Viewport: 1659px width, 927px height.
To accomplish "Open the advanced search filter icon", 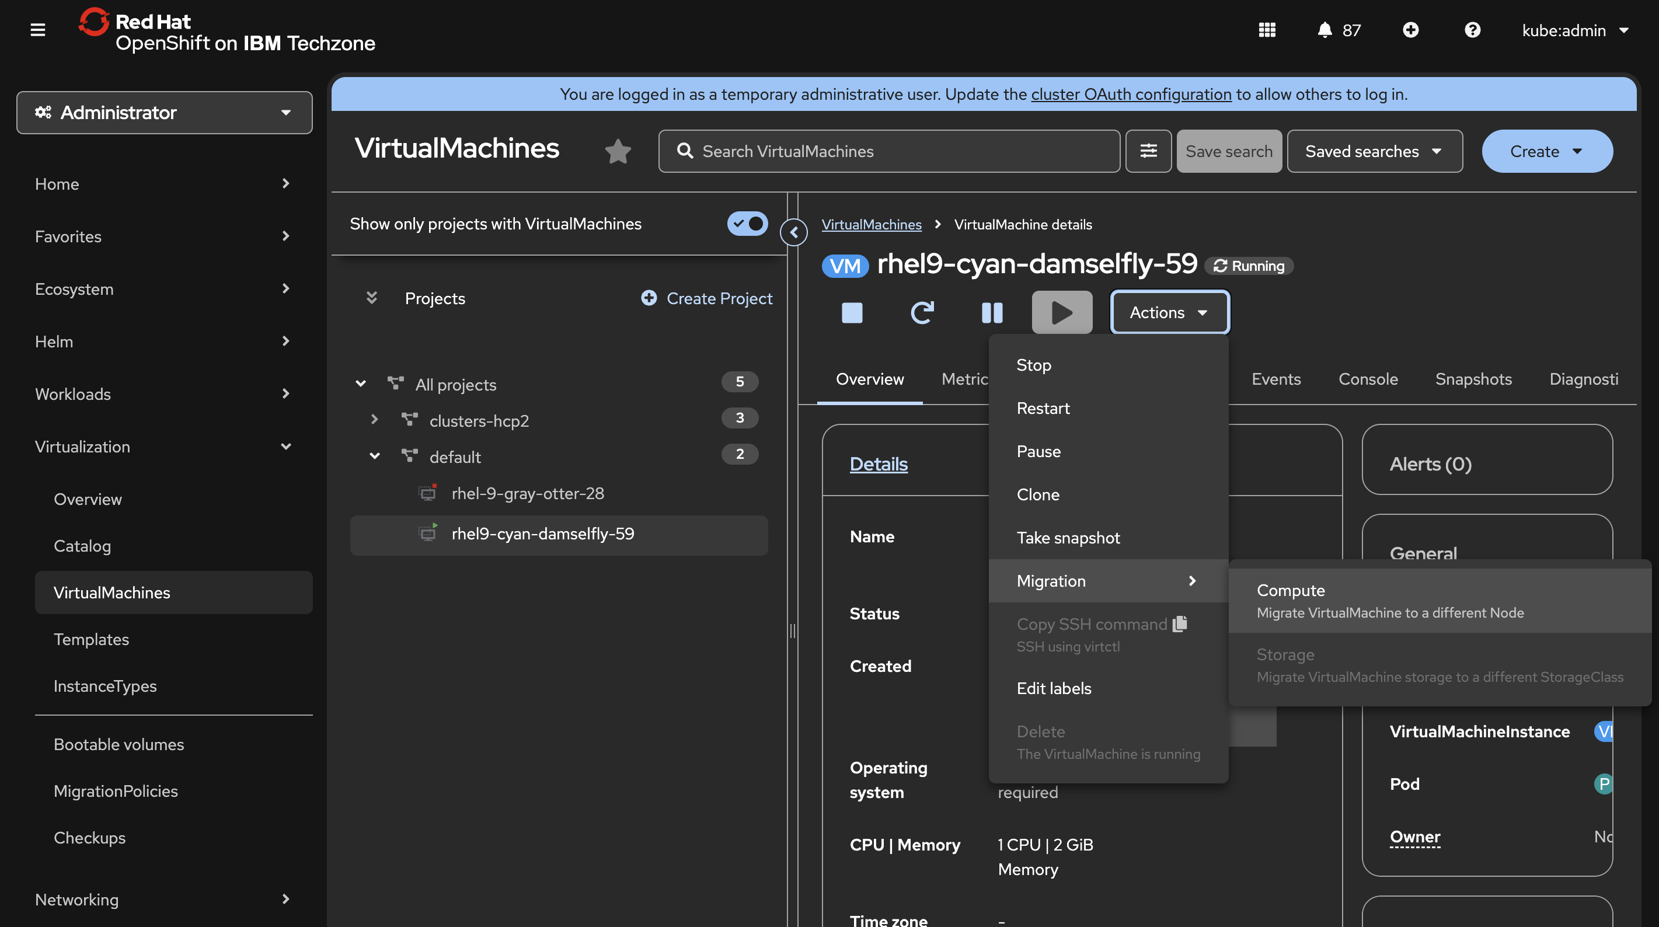I will tap(1148, 151).
